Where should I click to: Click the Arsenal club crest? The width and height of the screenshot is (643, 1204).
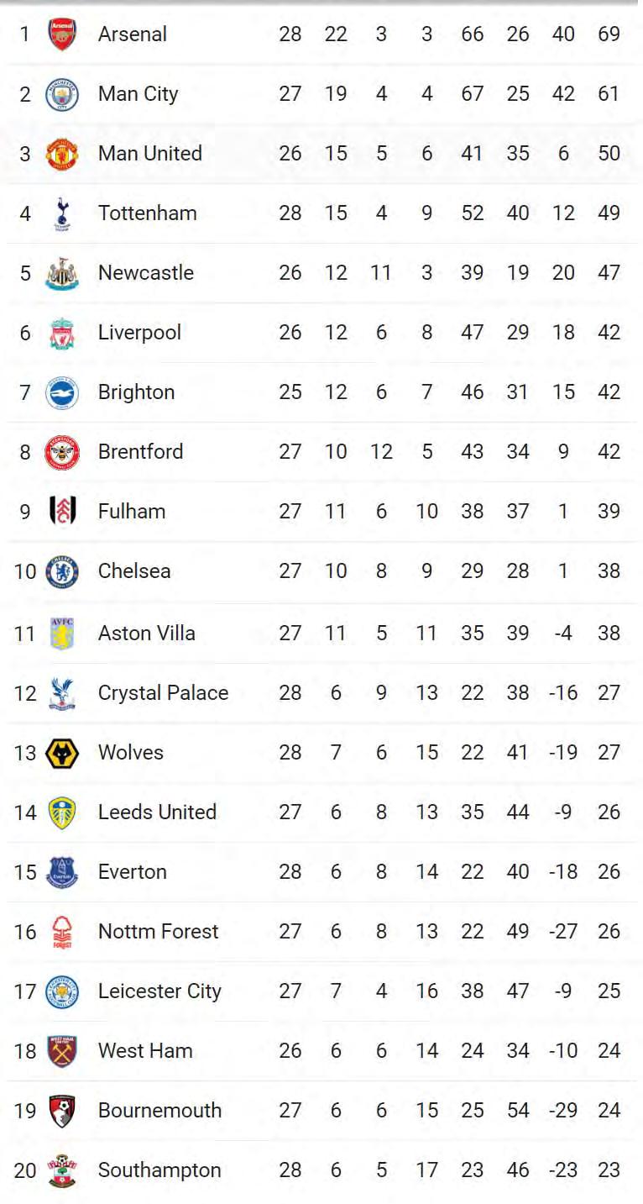(x=61, y=34)
